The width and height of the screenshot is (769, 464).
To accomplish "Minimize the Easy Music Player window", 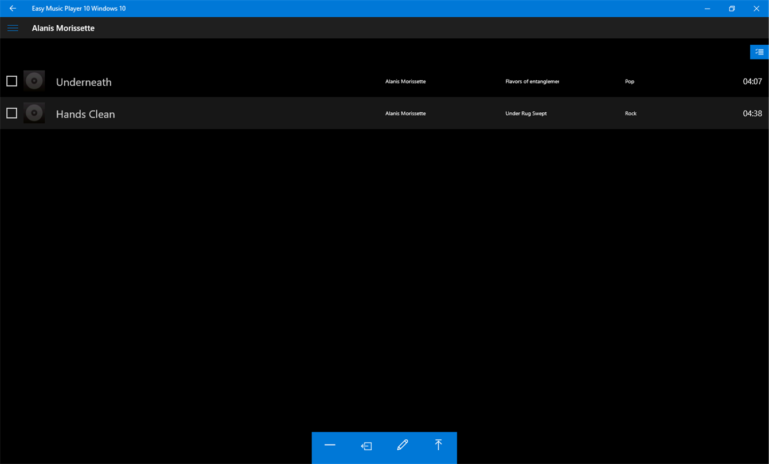I will click(x=707, y=9).
